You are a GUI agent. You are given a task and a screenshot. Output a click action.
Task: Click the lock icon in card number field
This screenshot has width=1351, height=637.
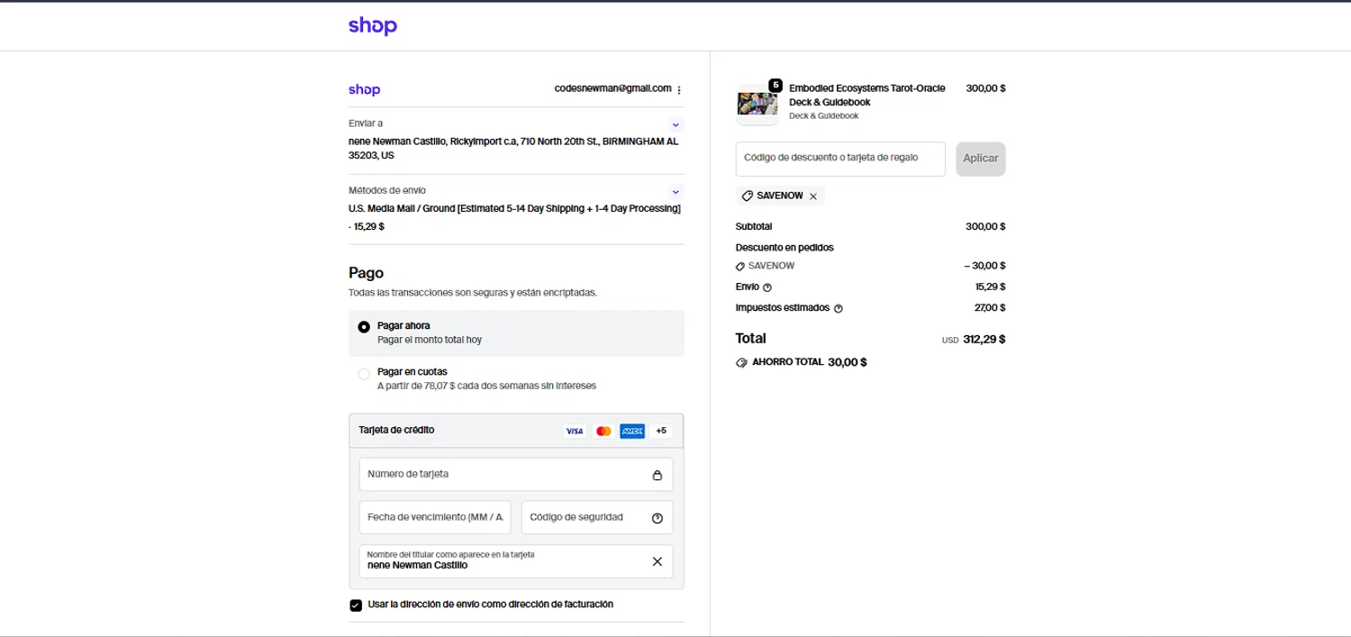(x=657, y=475)
